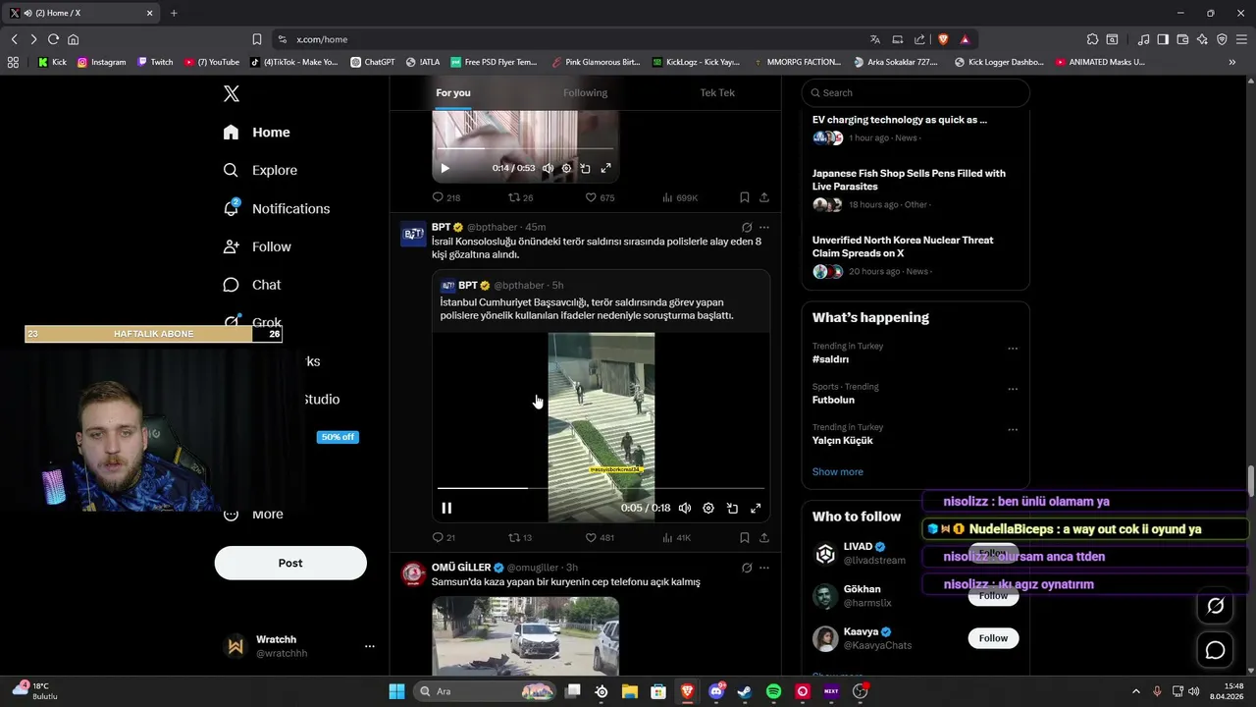Open #saldırı trend options
Image resolution: width=1256 pixels, height=707 pixels.
[1013, 349]
